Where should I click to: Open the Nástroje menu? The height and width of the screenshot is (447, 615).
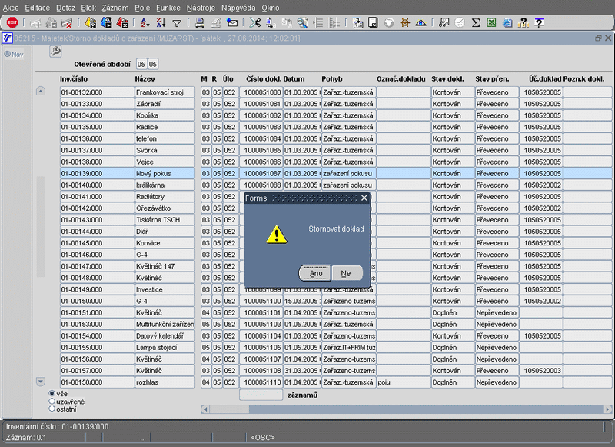point(200,7)
